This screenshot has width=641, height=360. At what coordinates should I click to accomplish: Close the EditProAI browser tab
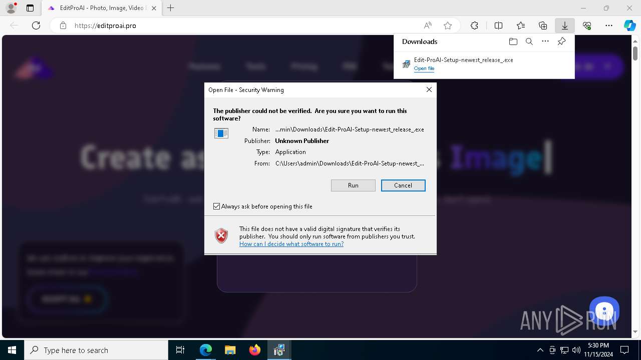[154, 8]
